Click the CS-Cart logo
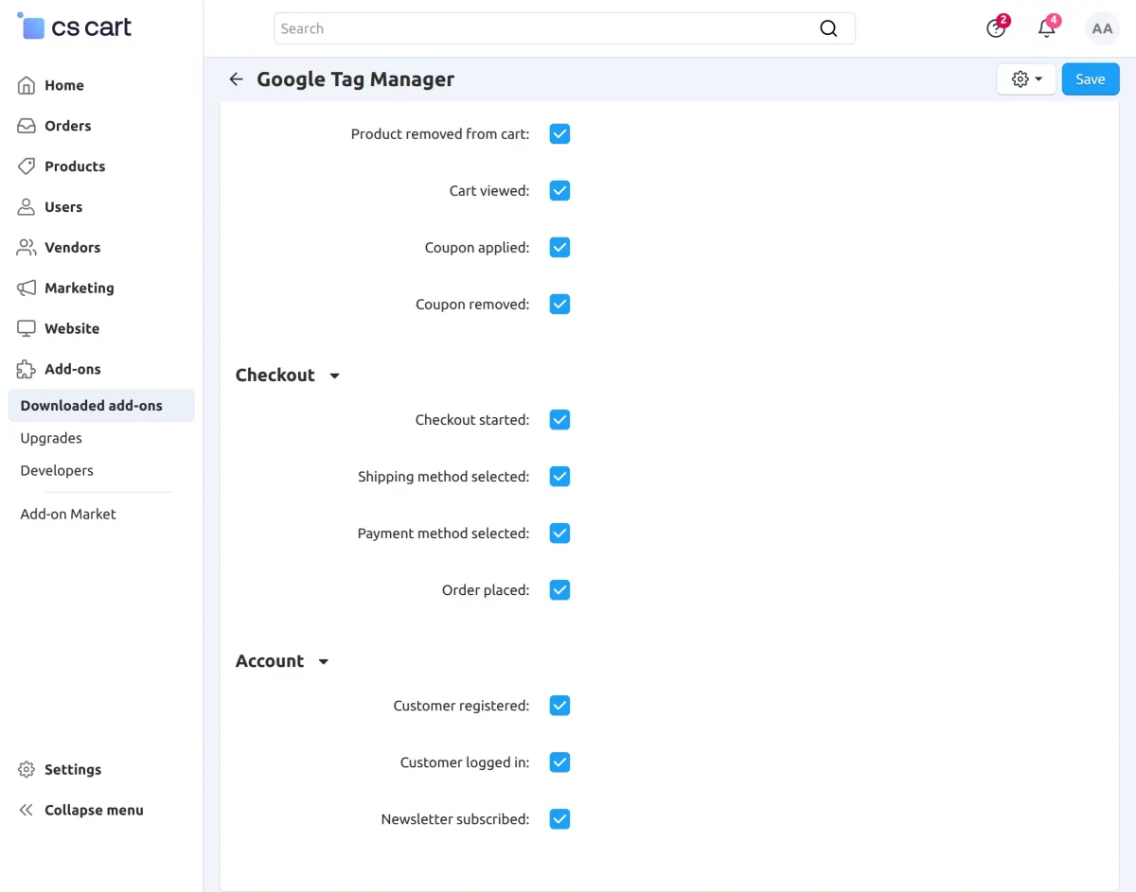 coord(75,27)
